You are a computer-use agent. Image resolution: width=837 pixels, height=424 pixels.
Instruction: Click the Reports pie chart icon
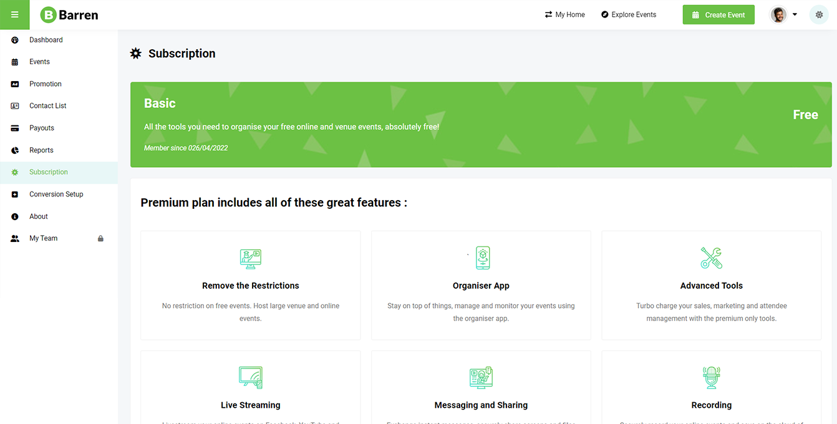pos(15,150)
